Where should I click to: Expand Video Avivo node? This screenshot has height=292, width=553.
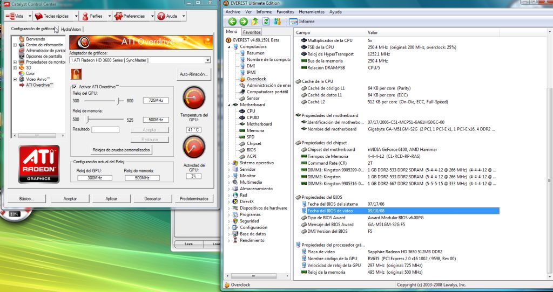point(15,79)
